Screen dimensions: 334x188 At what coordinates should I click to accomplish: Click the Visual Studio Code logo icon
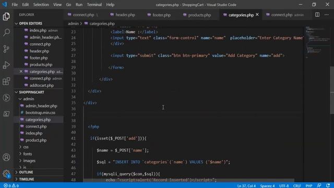click(5, 4)
